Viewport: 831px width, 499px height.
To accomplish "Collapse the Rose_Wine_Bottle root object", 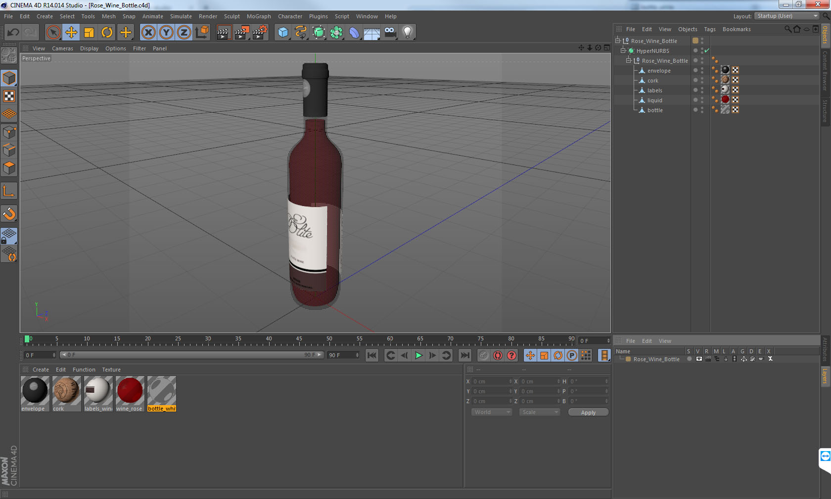I will (x=617, y=41).
